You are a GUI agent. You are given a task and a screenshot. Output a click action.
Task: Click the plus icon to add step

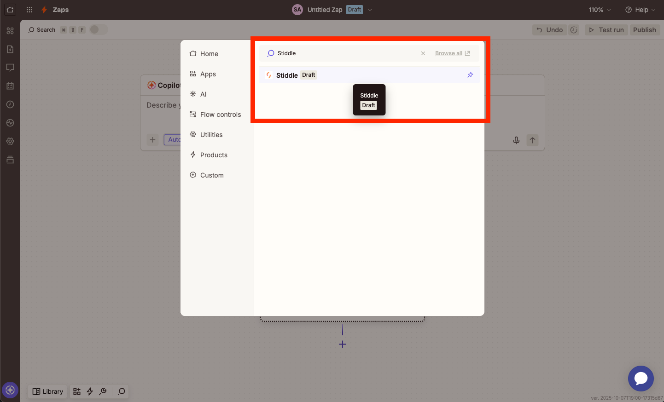coord(343,345)
